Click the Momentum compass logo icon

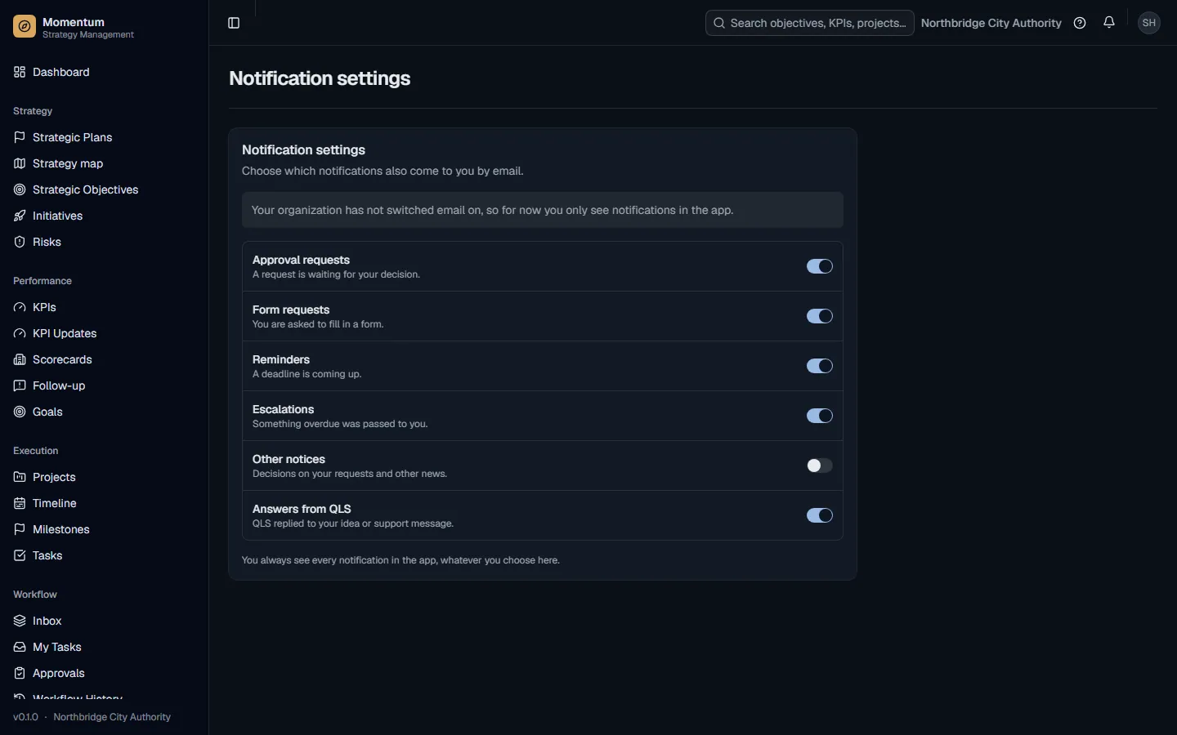click(x=25, y=27)
